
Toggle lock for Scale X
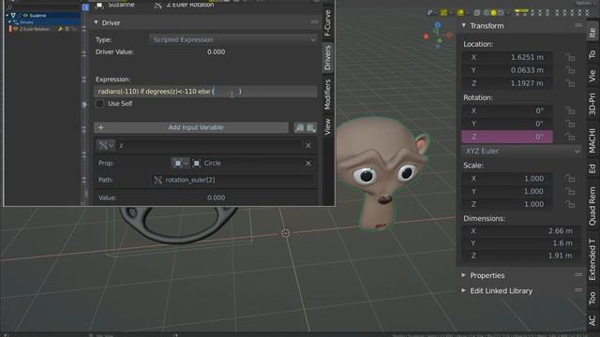(570, 179)
